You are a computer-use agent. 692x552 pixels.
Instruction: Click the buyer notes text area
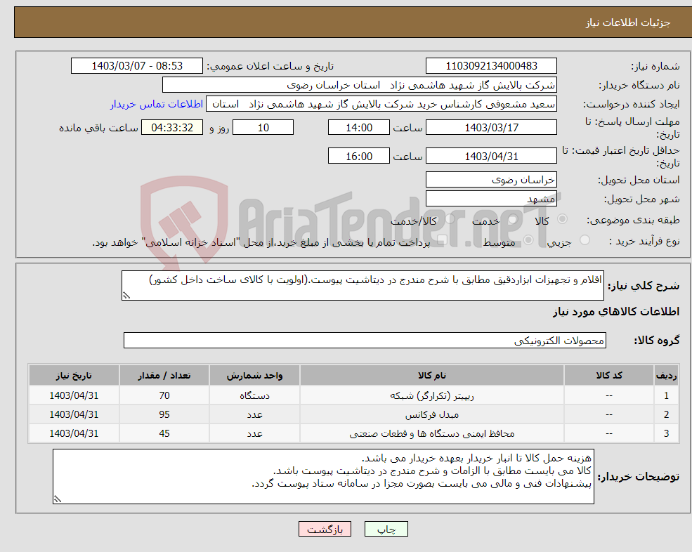(x=323, y=477)
